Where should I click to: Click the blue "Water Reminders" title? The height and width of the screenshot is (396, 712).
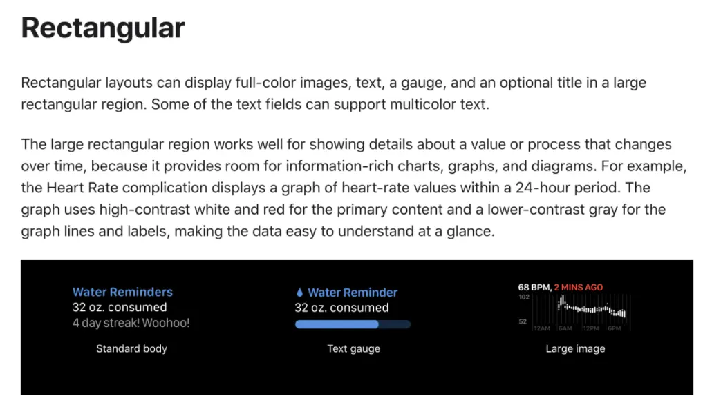[x=122, y=292]
